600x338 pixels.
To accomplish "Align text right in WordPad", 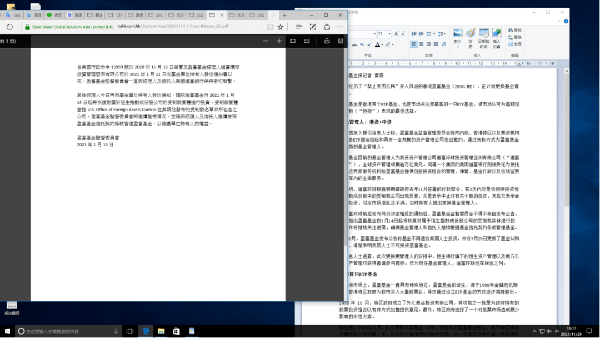I will click(428, 44).
